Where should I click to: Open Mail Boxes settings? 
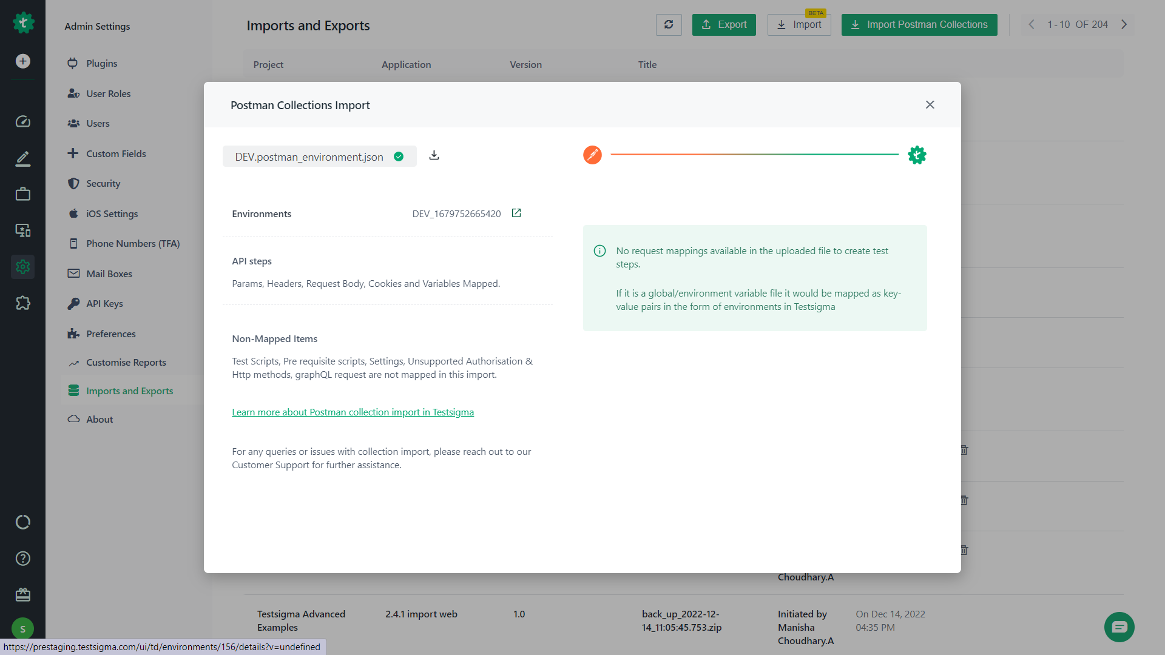tap(109, 274)
